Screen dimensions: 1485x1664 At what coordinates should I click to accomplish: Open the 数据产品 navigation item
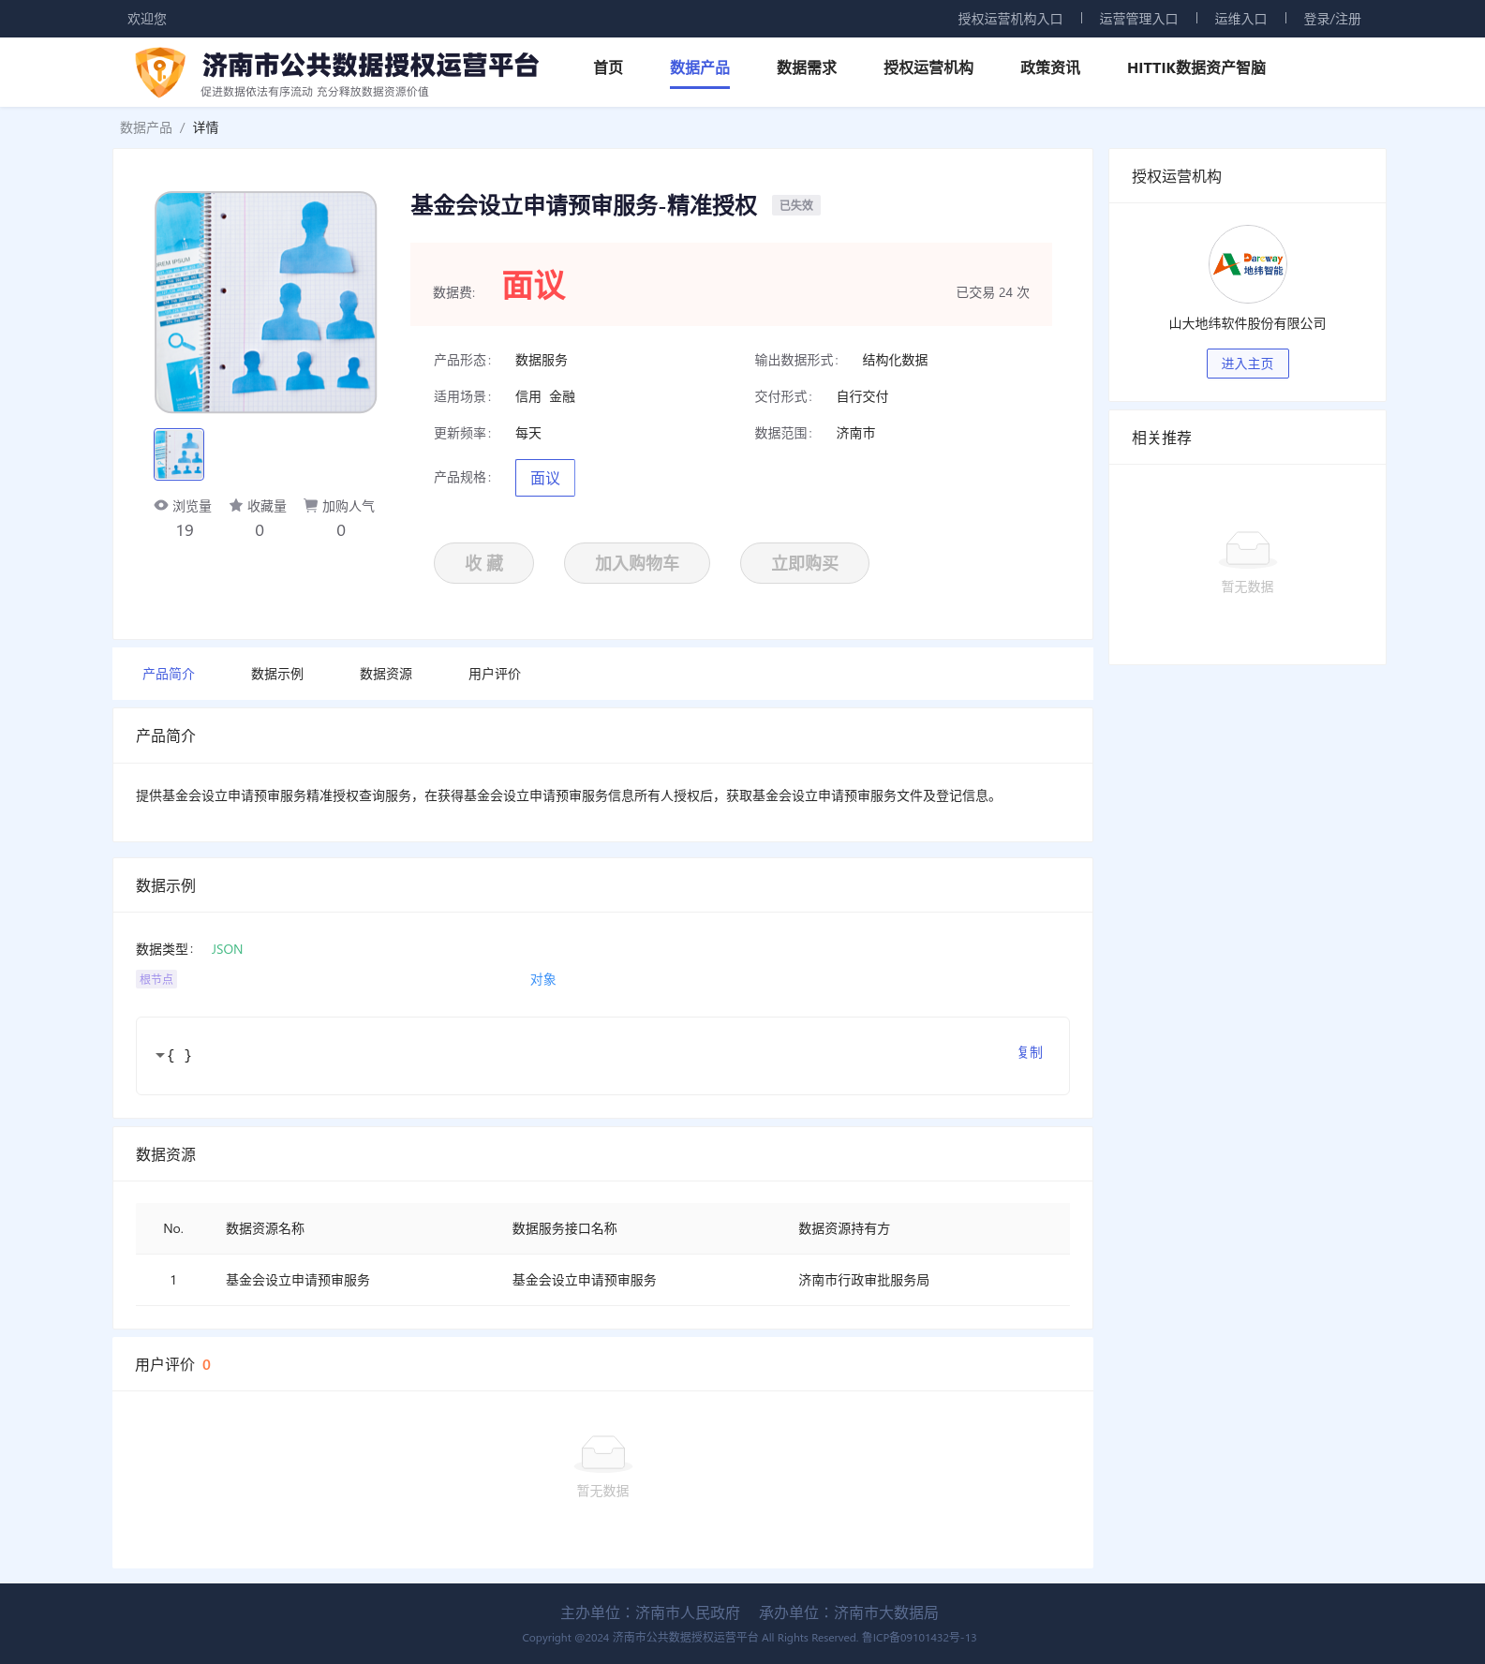[x=700, y=67]
